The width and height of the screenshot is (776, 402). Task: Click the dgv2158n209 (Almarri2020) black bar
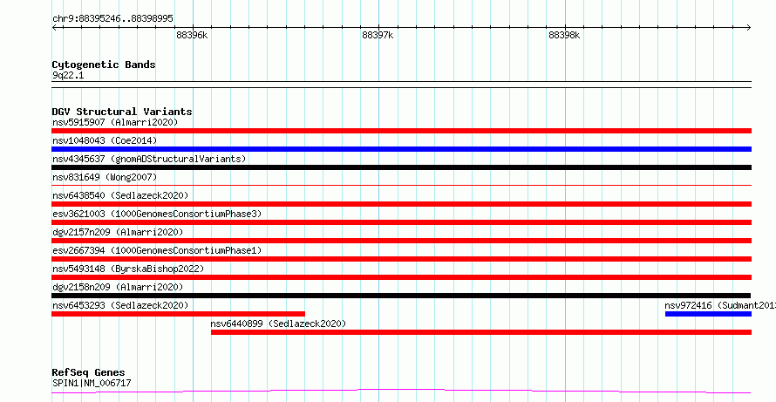tap(401, 296)
